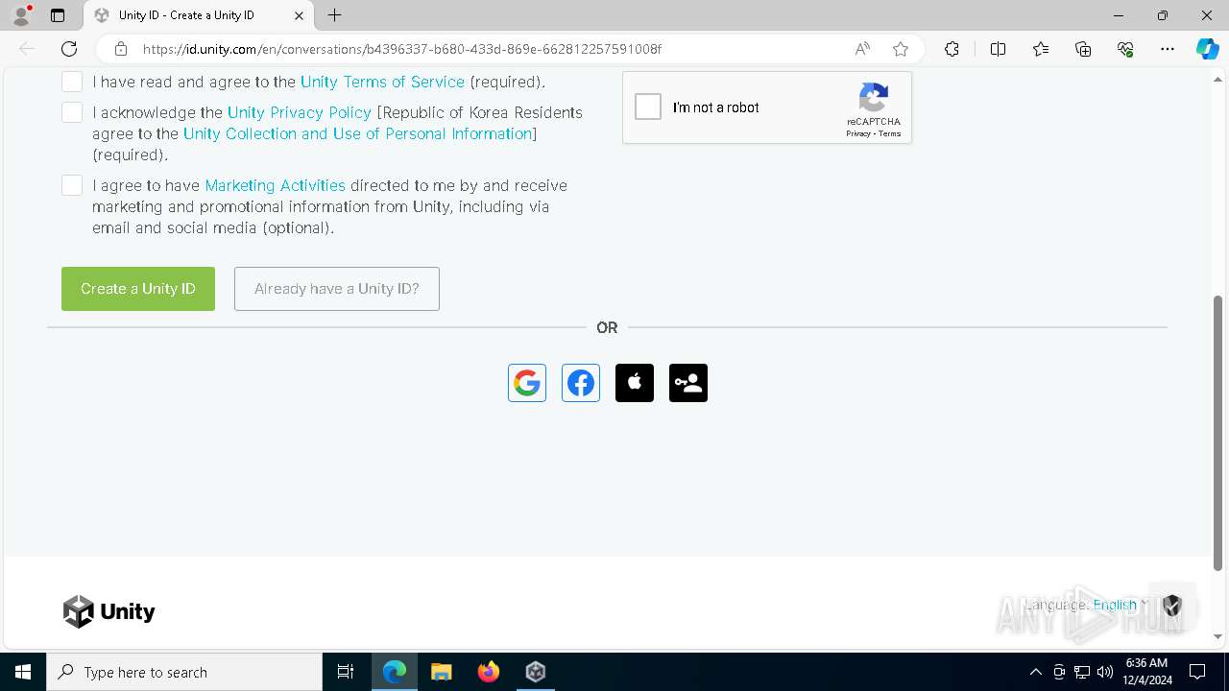Click the address bar URL
The width and height of the screenshot is (1229, 691).
click(402, 49)
